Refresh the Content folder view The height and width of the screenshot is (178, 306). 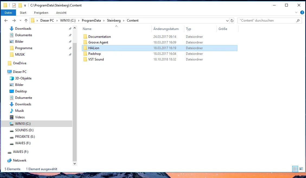(x=232, y=21)
